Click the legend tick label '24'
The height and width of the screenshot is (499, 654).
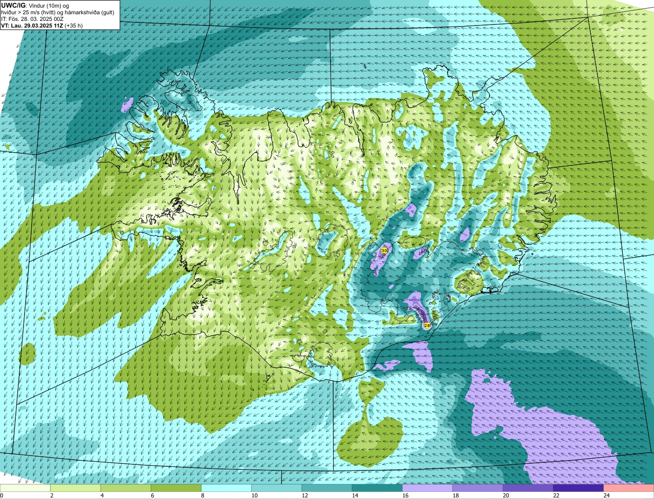point(606,495)
